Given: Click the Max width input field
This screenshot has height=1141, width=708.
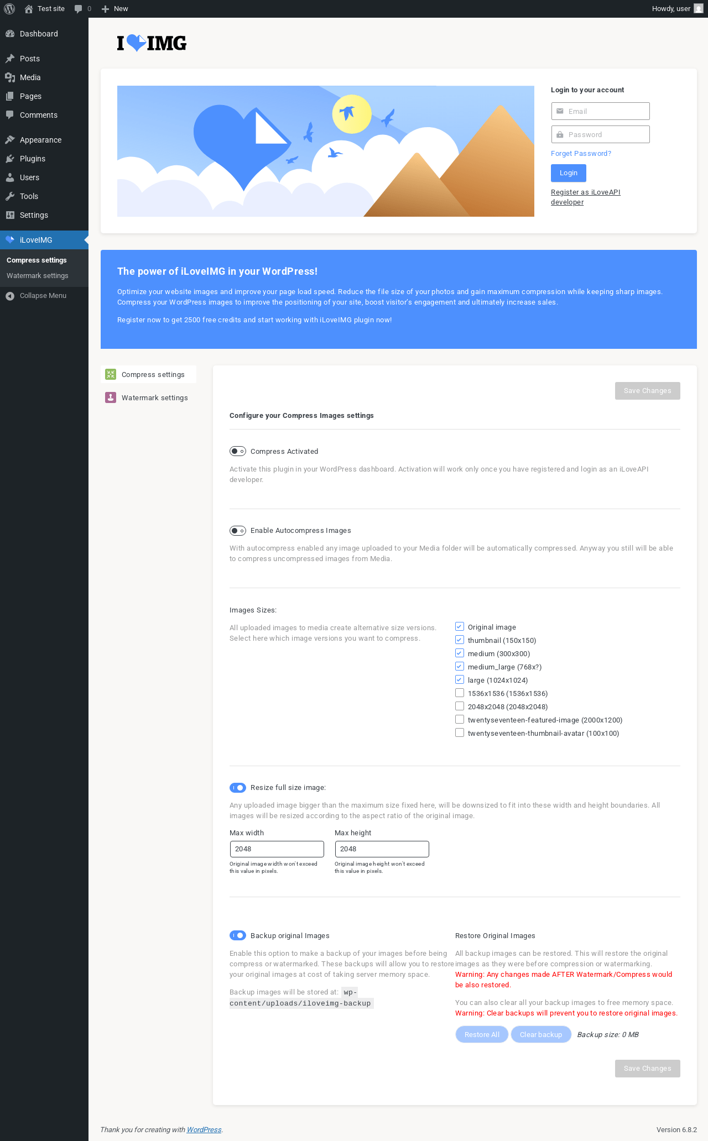Looking at the screenshot, I should [x=277, y=849].
